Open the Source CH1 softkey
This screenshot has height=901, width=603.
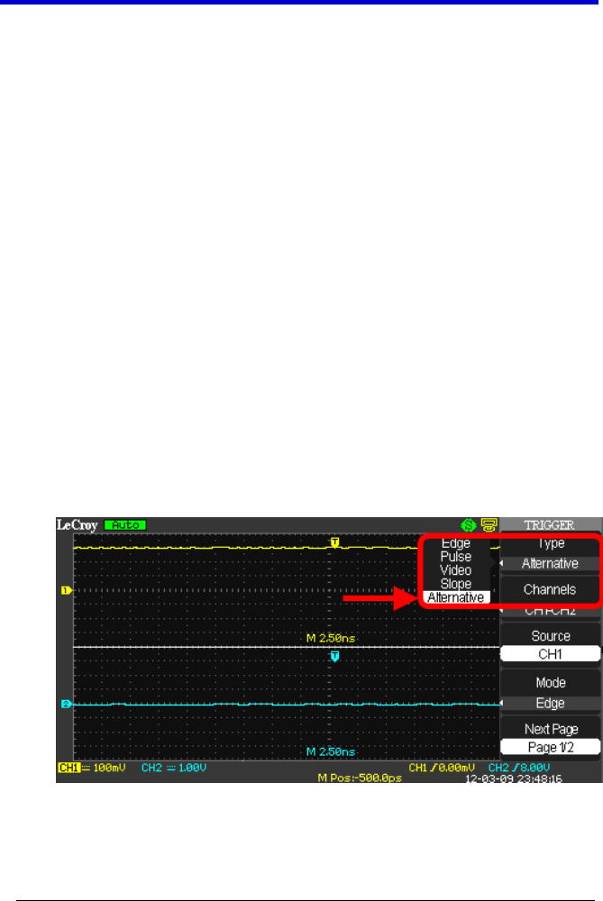(550, 643)
